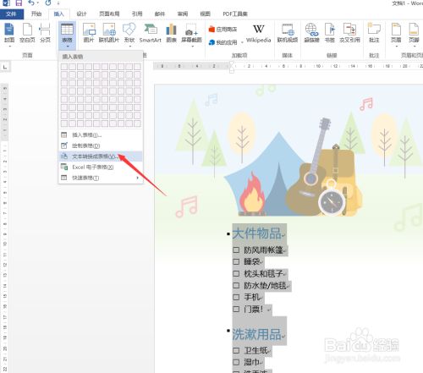Open the Wikipedia add-in

[259, 33]
